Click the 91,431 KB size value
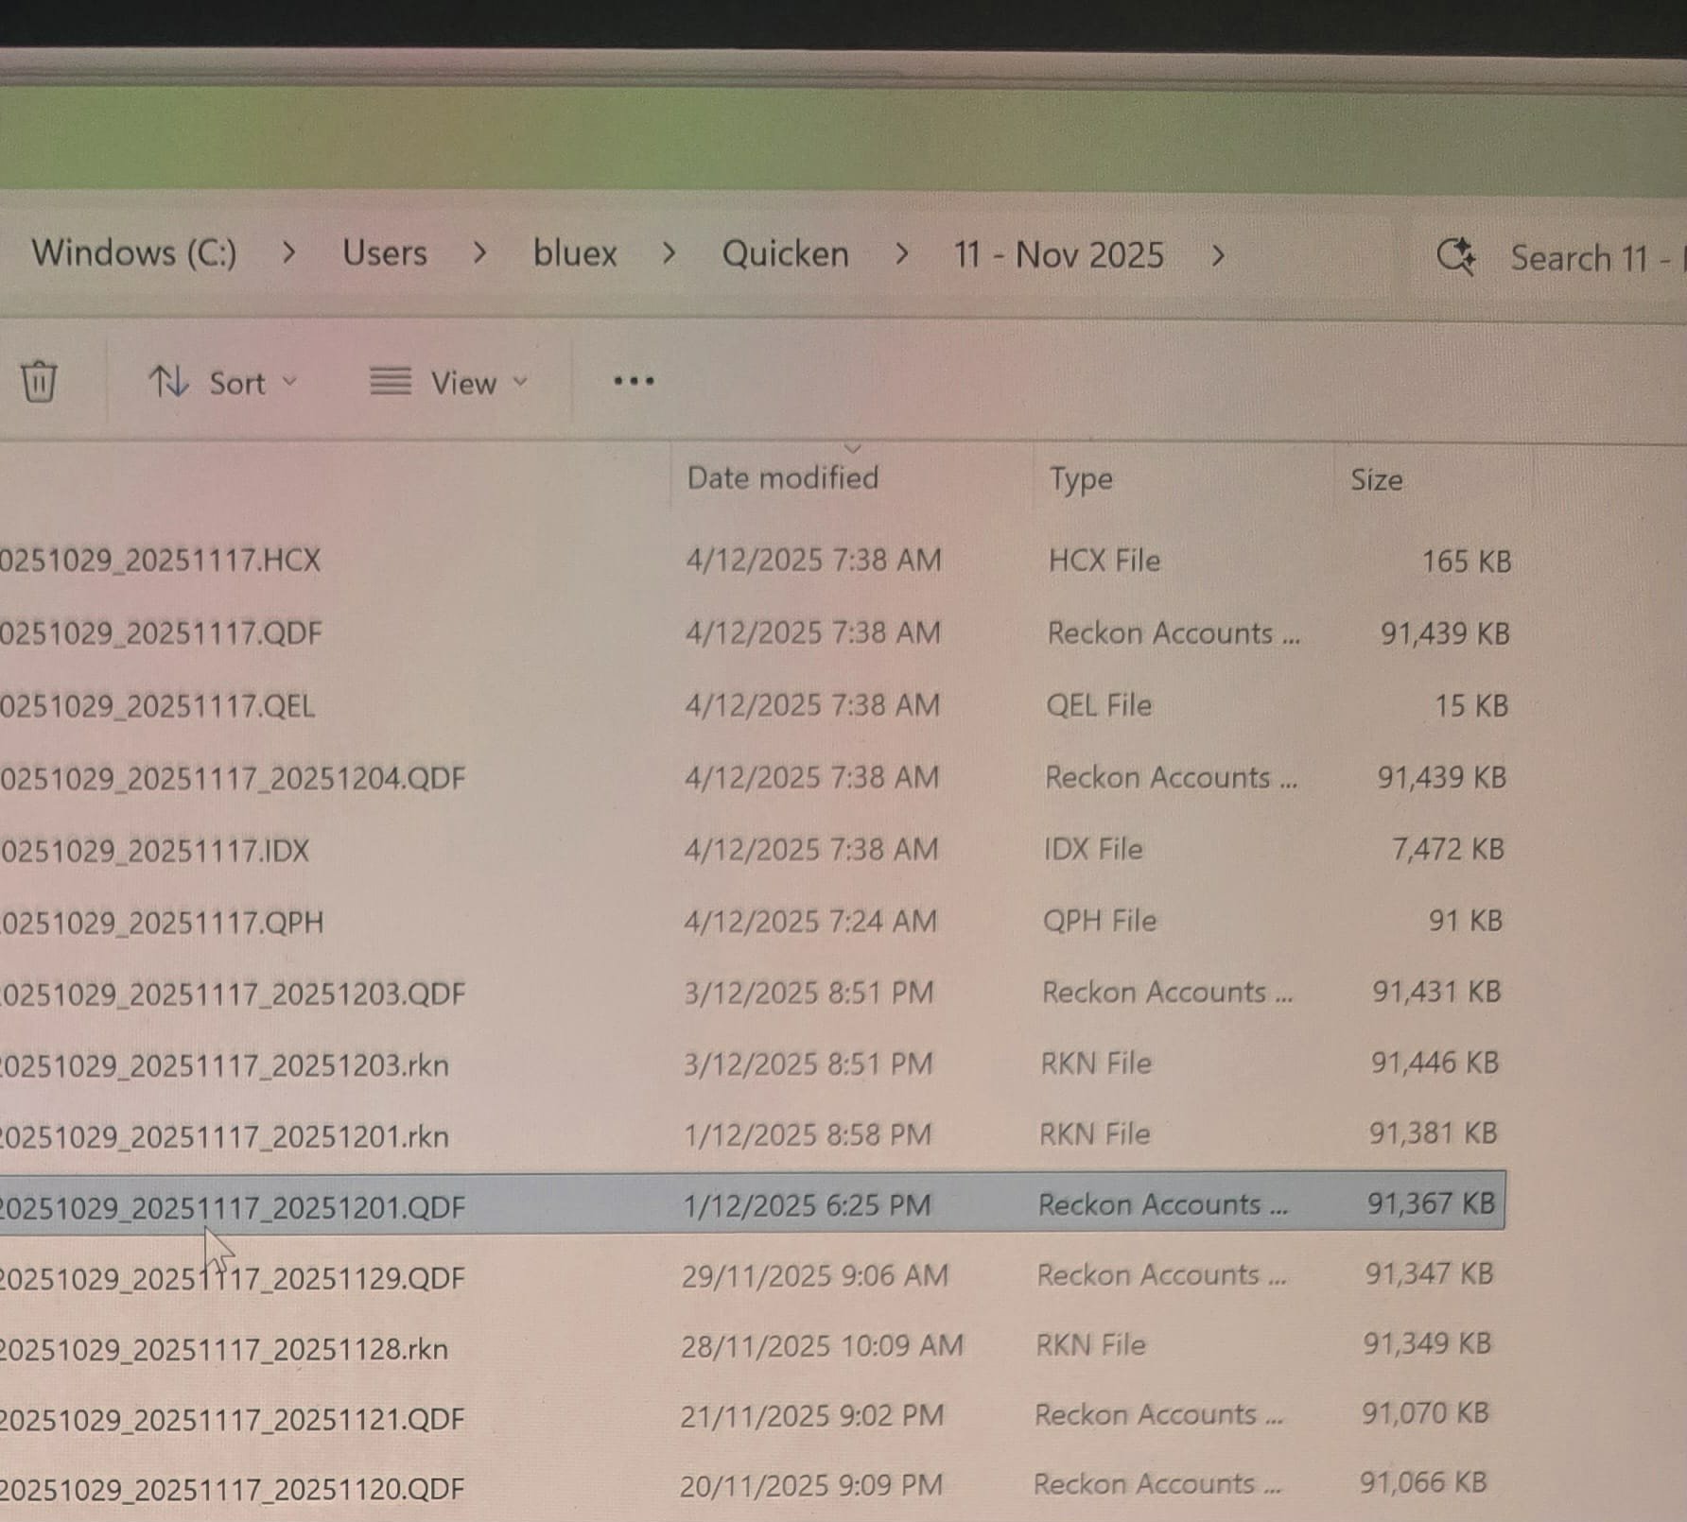This screenshot has height=1522, width=1687. coord(1437,992)
